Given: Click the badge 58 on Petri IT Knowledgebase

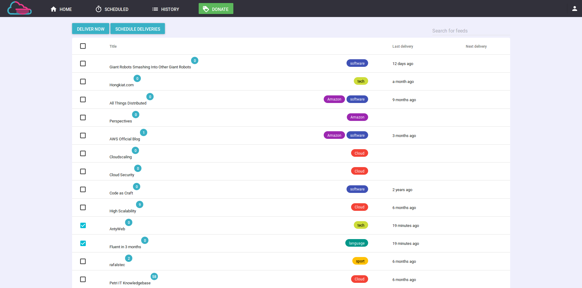Looking at the screenshot, I should coord(154,276).
